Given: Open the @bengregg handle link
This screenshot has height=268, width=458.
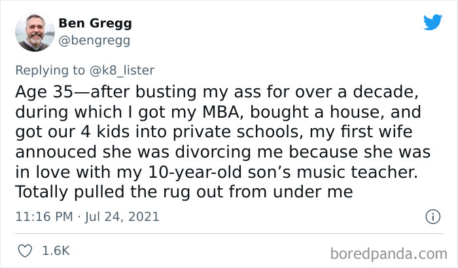Looking at the screenshot, I should (94, 41).
